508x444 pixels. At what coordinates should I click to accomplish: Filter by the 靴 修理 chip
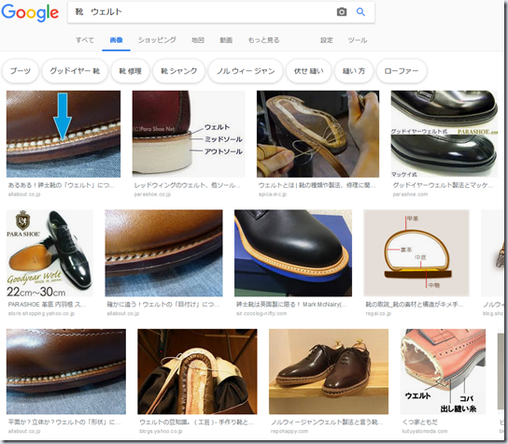pos(130,71)
